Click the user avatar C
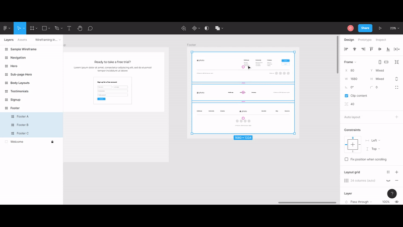Viewport: 403px width, 227px height. coord(350,28)
